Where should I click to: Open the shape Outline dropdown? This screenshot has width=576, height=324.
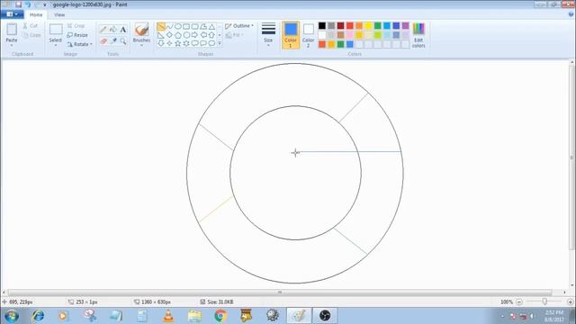(239, 26)
